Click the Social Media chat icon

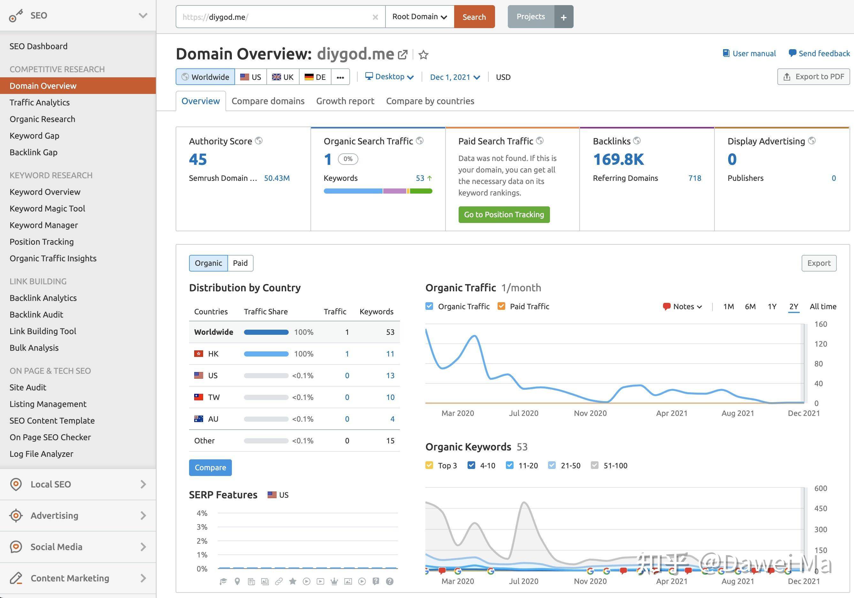[16, 547]
